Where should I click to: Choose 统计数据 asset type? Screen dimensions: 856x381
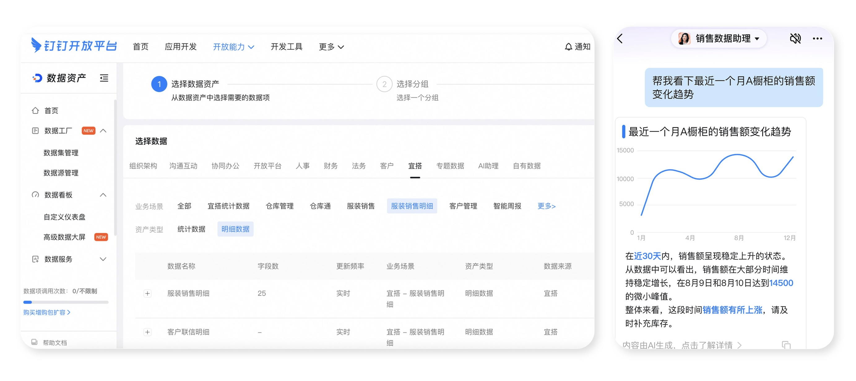tap(191, 229)
